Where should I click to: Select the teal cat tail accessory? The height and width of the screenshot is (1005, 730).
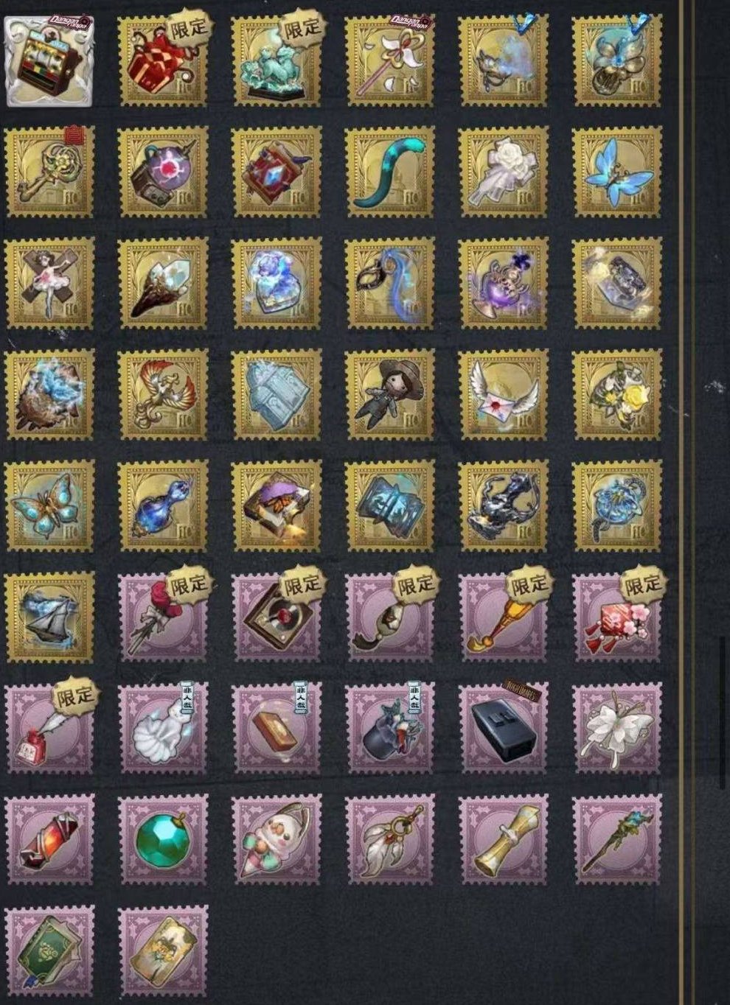pyautogui.click(x=390, y=172)
